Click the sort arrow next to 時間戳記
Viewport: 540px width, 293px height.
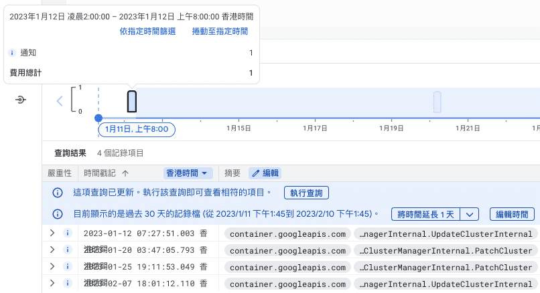point(125,173)
